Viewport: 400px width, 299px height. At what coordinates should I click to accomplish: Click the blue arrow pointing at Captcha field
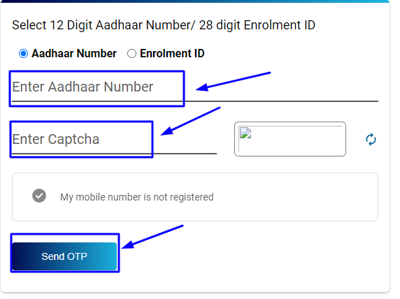[190, 121]
